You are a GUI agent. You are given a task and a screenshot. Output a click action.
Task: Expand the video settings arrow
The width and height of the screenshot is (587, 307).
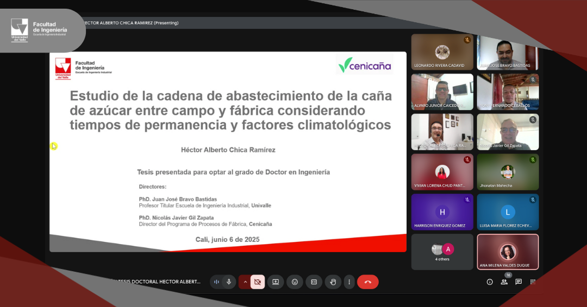[245, 282]
